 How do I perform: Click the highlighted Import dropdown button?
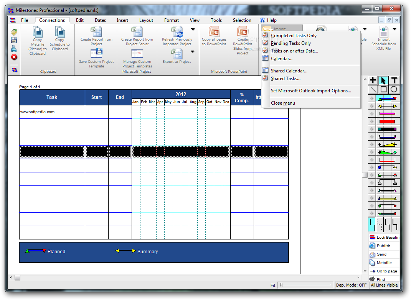tap(282, 28)
